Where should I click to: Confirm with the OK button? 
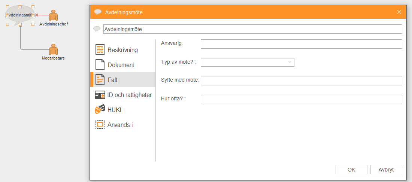(x=351, y=169)
